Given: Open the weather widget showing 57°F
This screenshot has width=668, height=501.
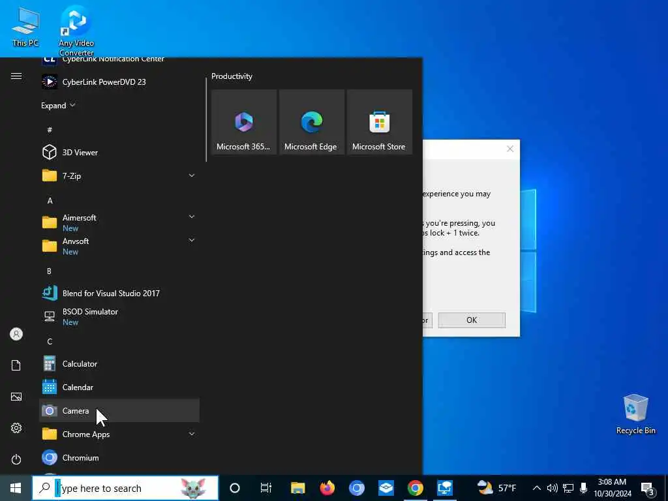Looking at the screenshot, I should [496, 488].
